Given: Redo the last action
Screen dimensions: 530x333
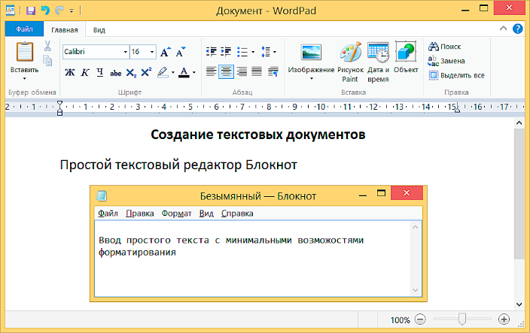Looking at the screenshot, I should pos(59,11).
